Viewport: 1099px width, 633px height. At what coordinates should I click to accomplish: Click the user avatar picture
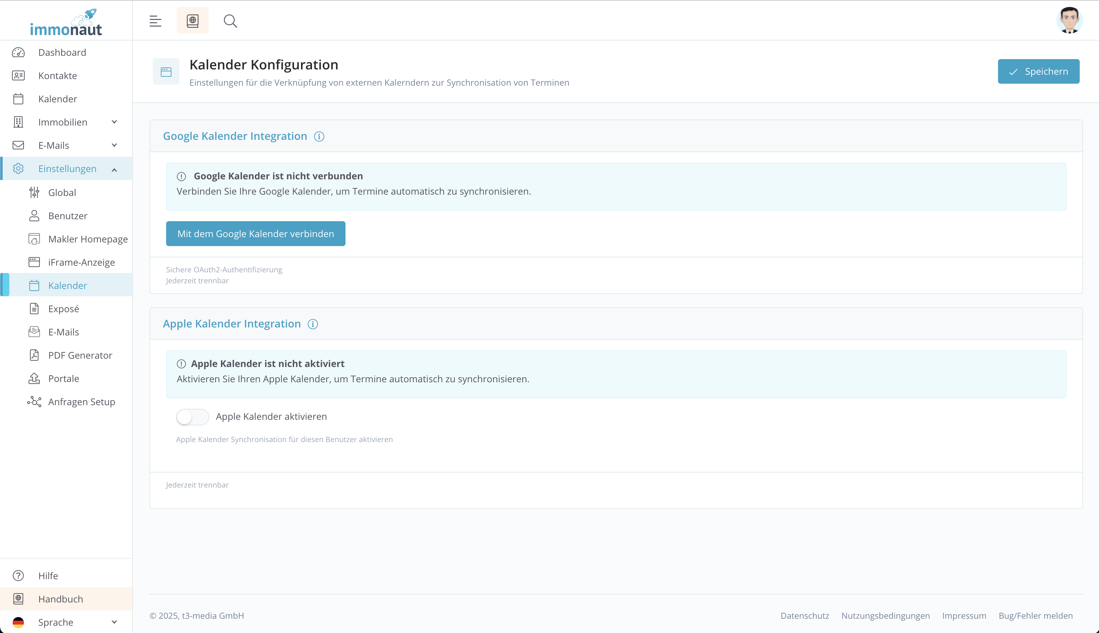[1069, 20]
